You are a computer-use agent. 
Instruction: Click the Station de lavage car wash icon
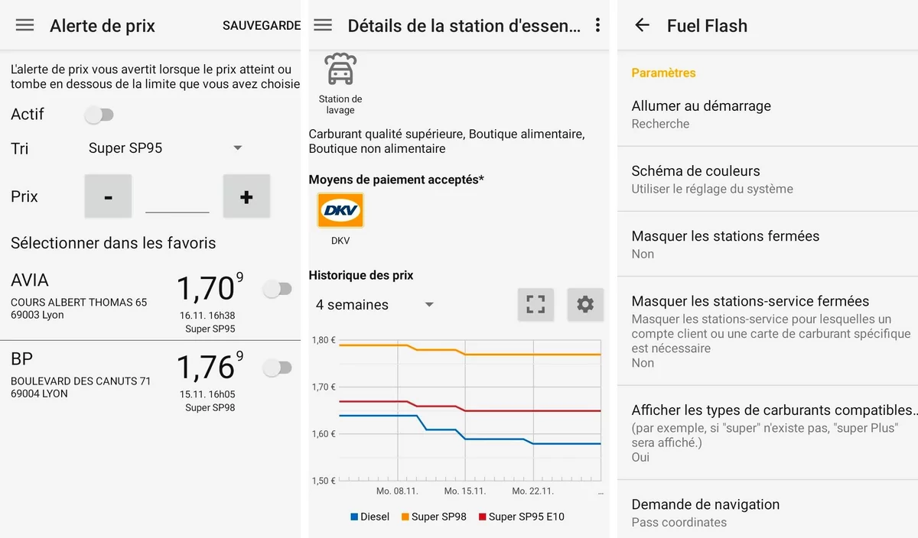pos(340,70)
